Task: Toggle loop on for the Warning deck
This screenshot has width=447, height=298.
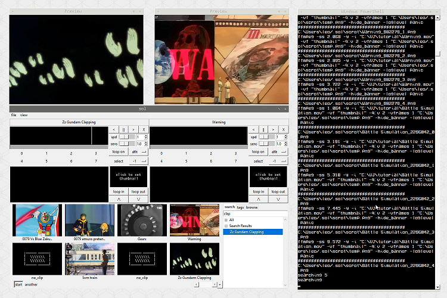Action: pyautogui.click(x=258, y=152)
